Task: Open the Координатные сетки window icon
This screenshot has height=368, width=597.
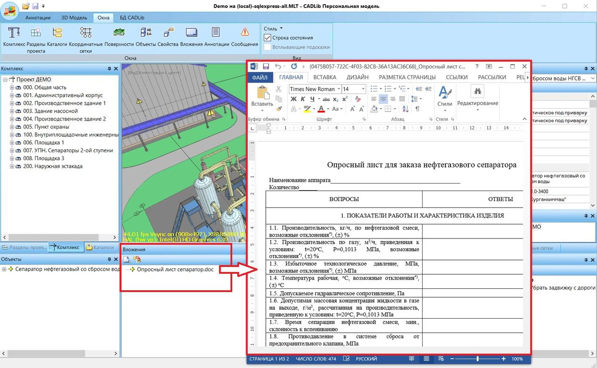Action: 86,33
